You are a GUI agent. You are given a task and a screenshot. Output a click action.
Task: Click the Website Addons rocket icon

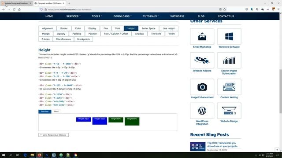202,61
